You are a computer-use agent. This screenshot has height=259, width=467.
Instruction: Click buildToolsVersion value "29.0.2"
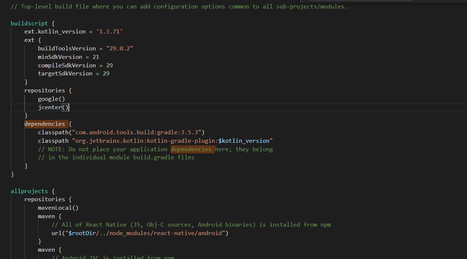pyautogui.click(x=119, y=48)
